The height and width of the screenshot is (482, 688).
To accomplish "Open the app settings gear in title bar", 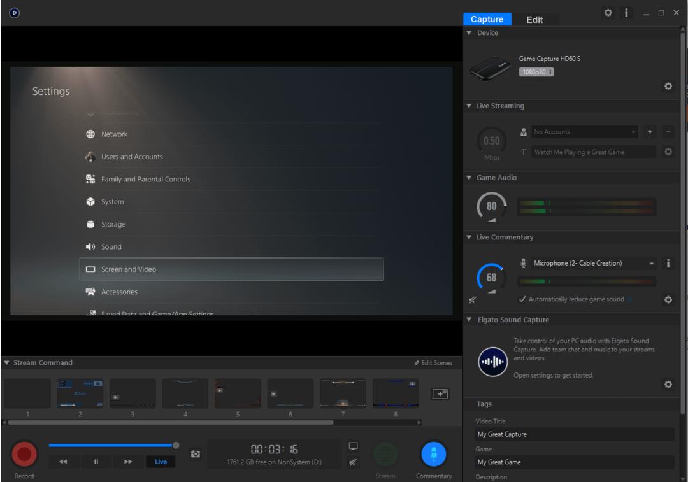I will [x=608, y=13].
